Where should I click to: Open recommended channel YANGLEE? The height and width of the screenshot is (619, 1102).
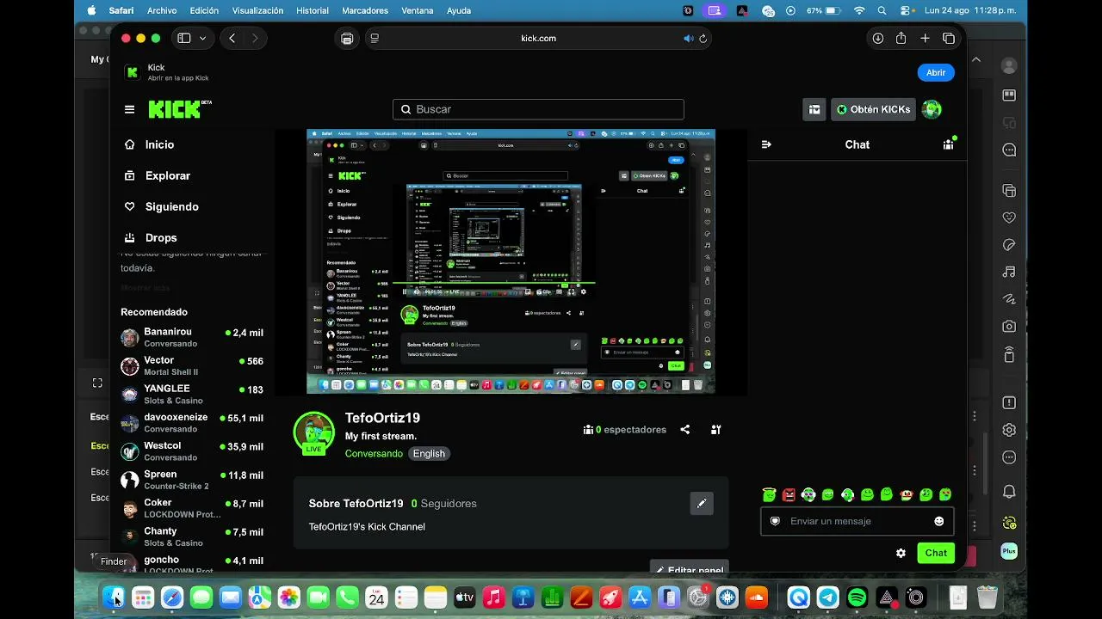[192, 394]
